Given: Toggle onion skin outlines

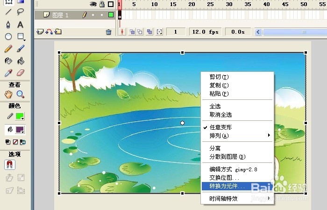Looking at the screenshot, I should click(140, 32).
